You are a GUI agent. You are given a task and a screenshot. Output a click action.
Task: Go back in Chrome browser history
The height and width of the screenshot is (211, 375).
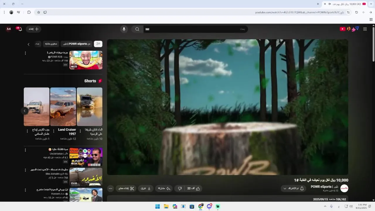tap(371, 12)
